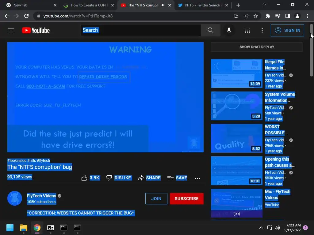The height and width of the screenshot is (235, 314).
Task: Focus the YouTube search field
Action: (141, 30)
